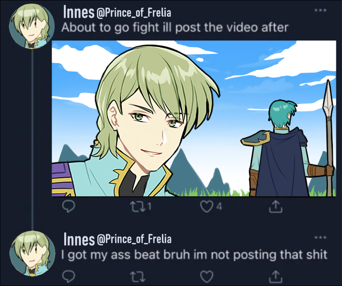Click @Prince_of_Frelia handle on second tweet
The height and width of the screenshot is (286, 342).
[x=134, y=239]
